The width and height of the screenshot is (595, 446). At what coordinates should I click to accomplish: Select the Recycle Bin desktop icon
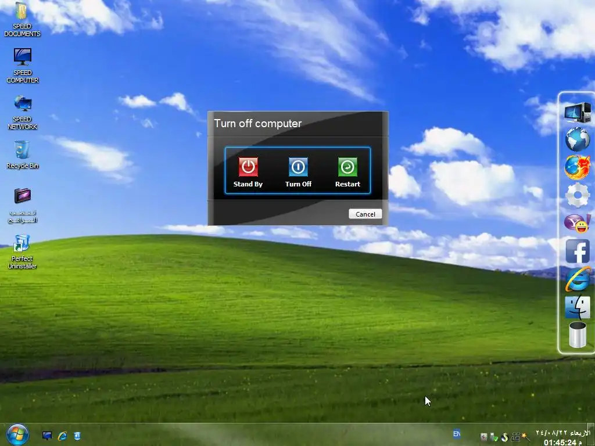point(22,154)
